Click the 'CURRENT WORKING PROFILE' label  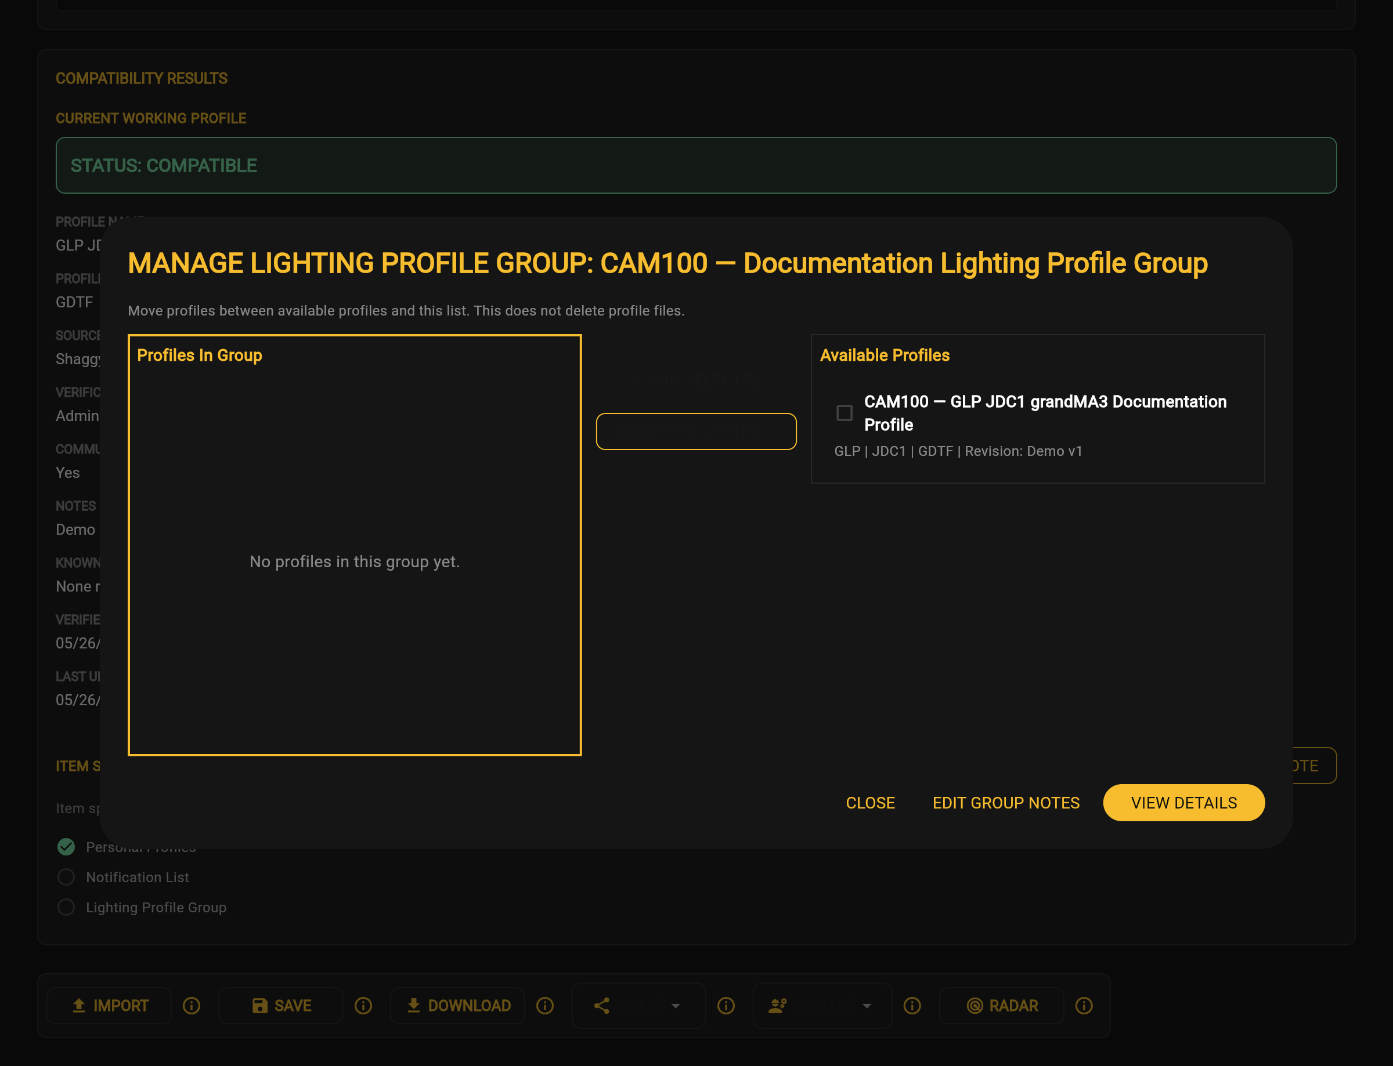[151, 118]
